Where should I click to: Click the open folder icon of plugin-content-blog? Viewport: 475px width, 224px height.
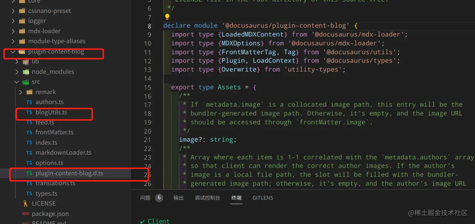[x=22, y=52]
